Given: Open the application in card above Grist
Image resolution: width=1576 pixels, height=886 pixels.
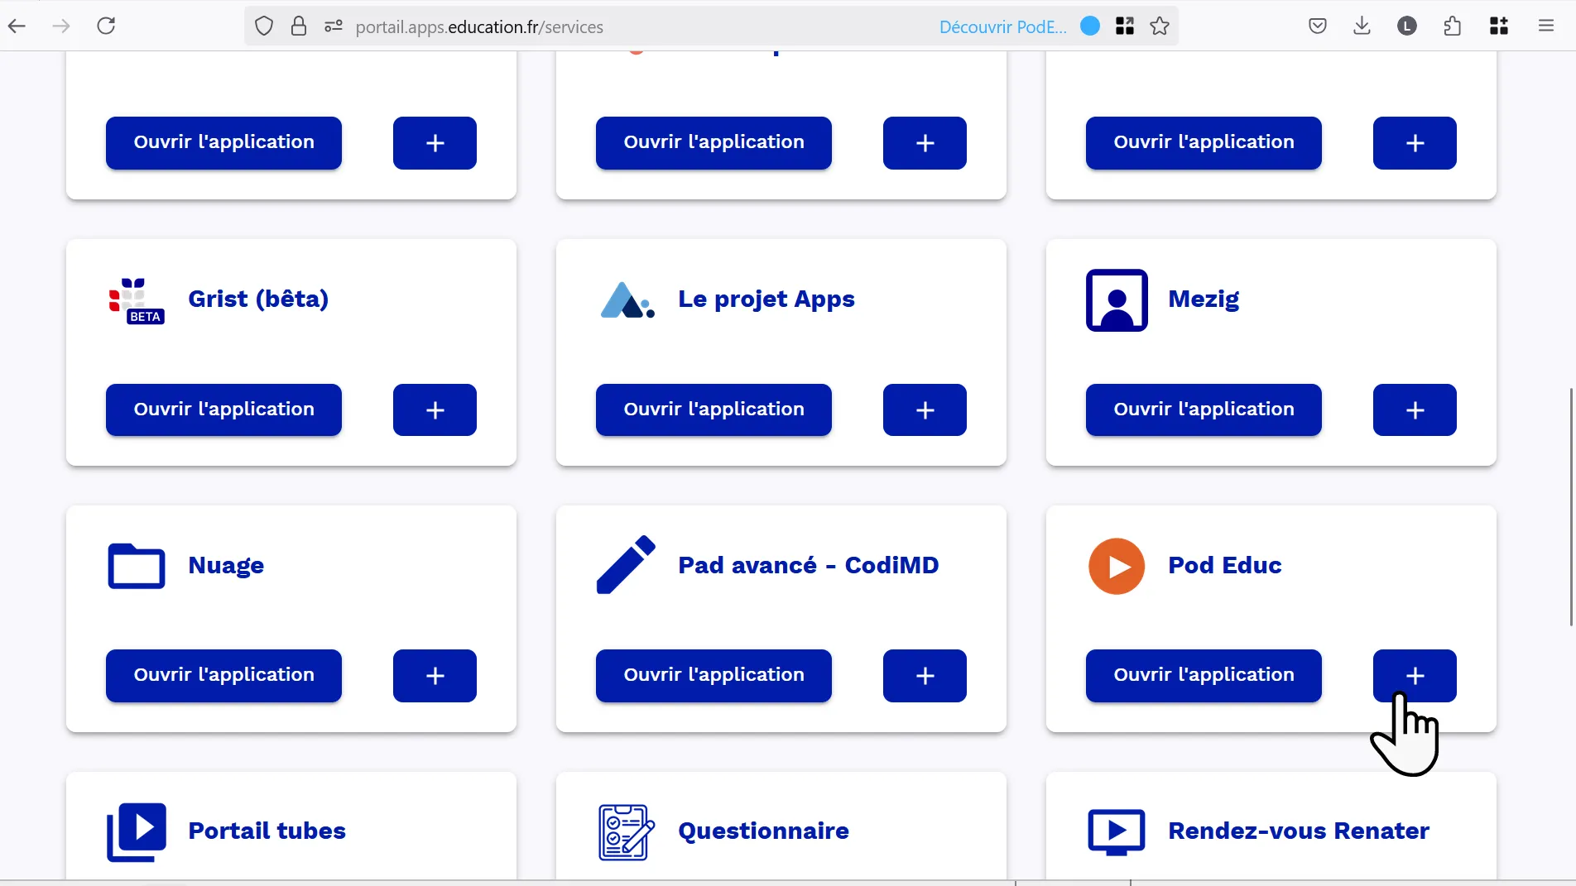Looking at the screenshot, I should coord(223,142).
